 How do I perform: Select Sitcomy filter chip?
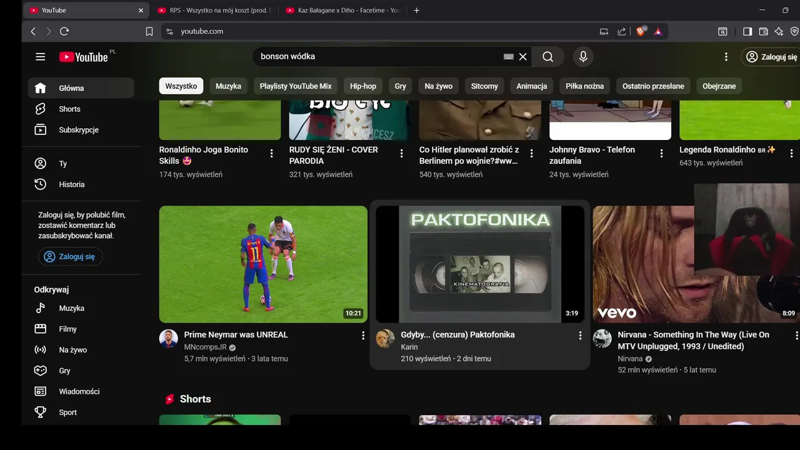point(484,86)
